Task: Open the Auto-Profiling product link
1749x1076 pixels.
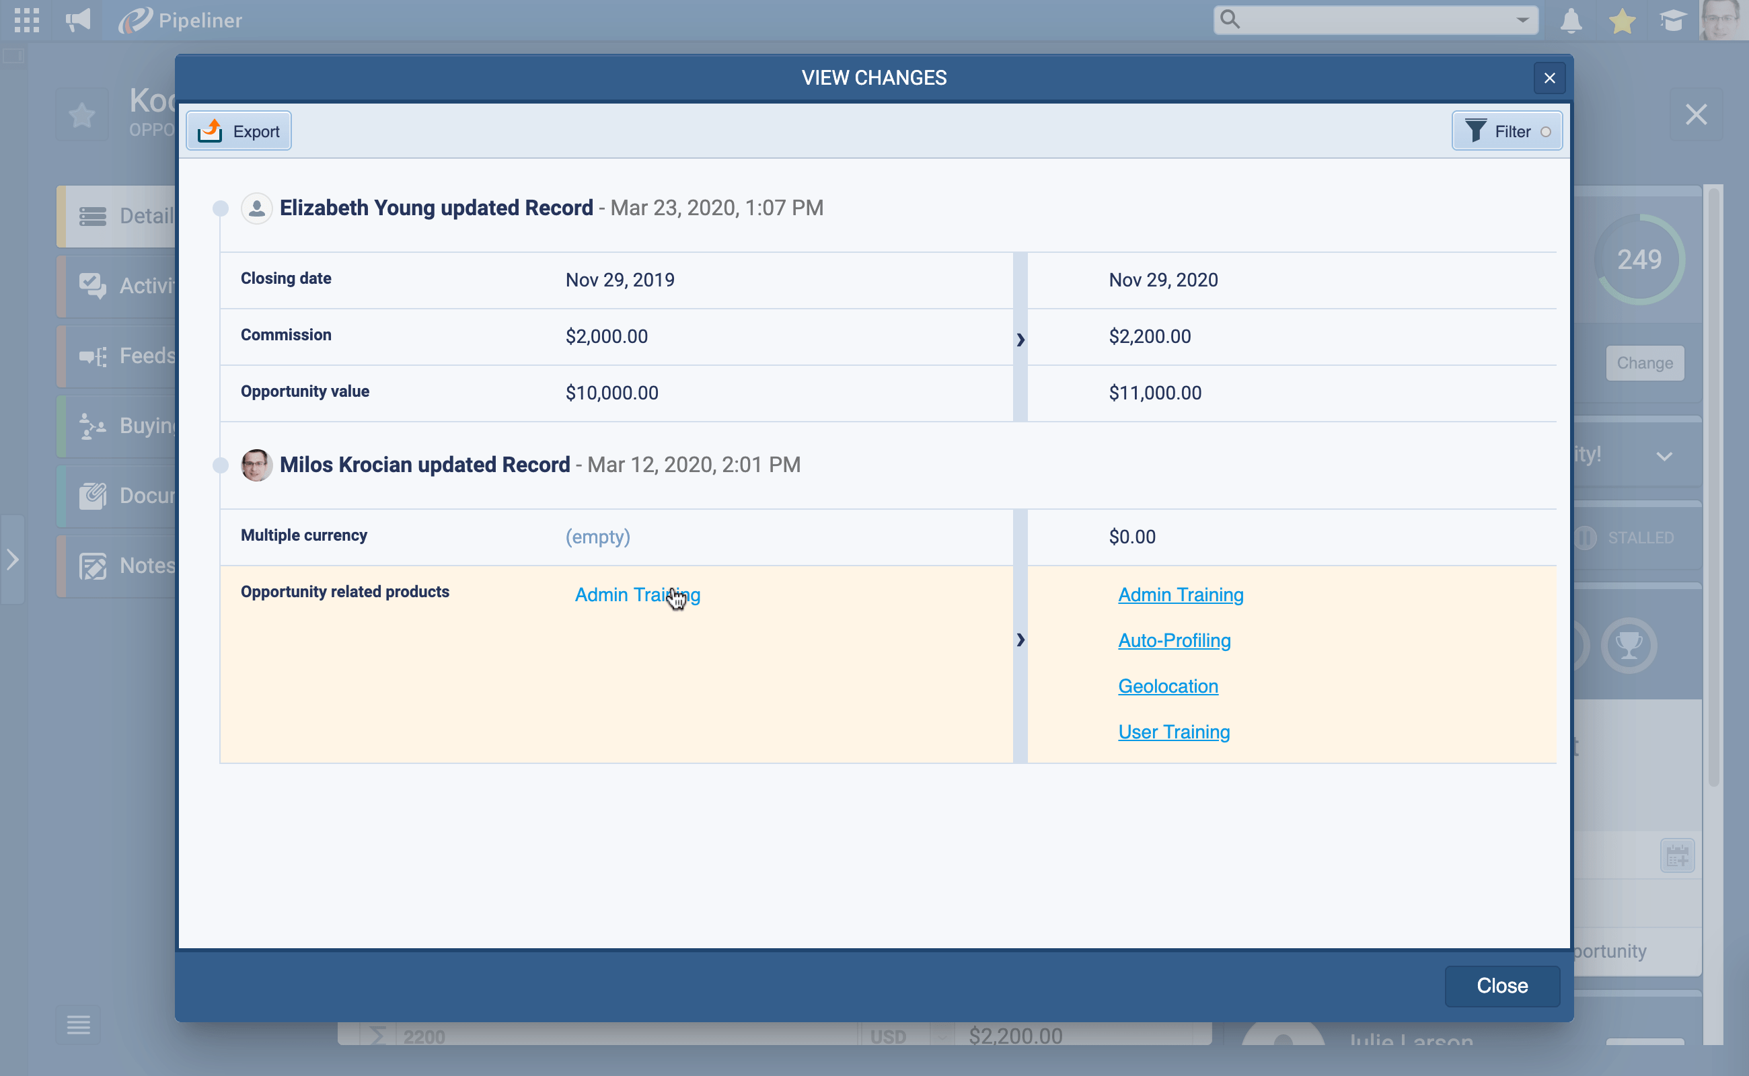Action: click(x=1174, y=640)
